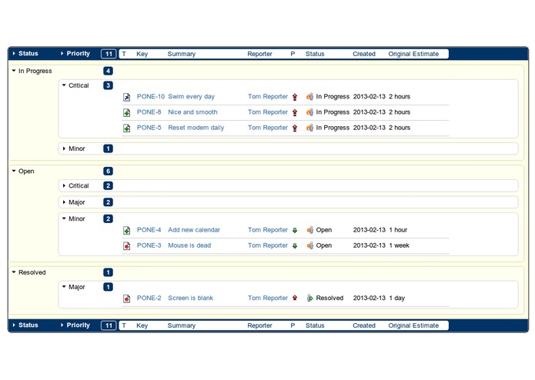Sort by Status column in top header
Viewport: 535px width, 380px height.
315,54
